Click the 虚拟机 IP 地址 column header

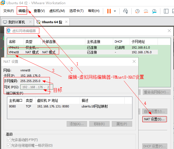point(58,100)
